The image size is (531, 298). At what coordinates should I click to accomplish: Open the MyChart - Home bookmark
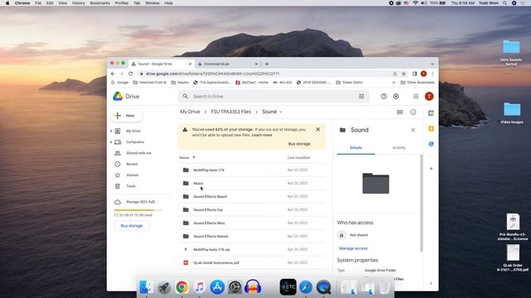pyautogui.click(x=251, y=83)
